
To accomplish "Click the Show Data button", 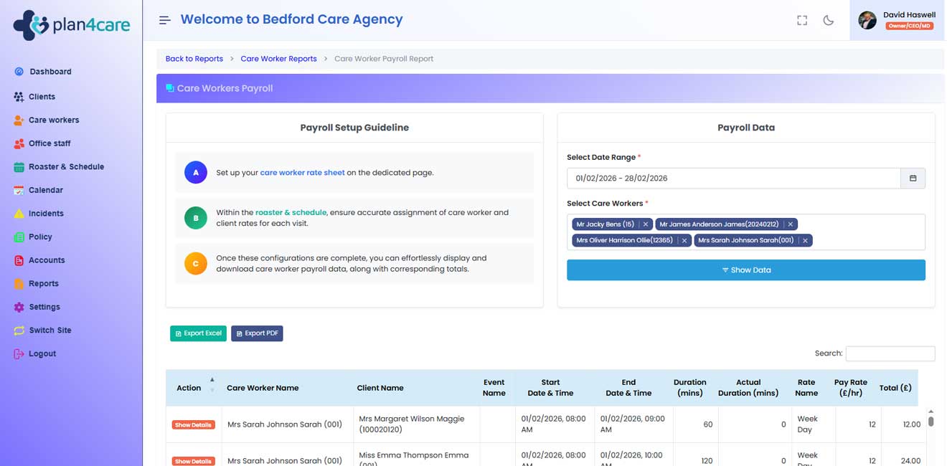I will tap(745, 270).
